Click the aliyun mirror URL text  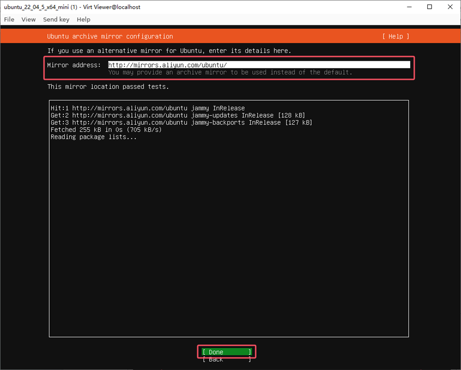[161, 65]
